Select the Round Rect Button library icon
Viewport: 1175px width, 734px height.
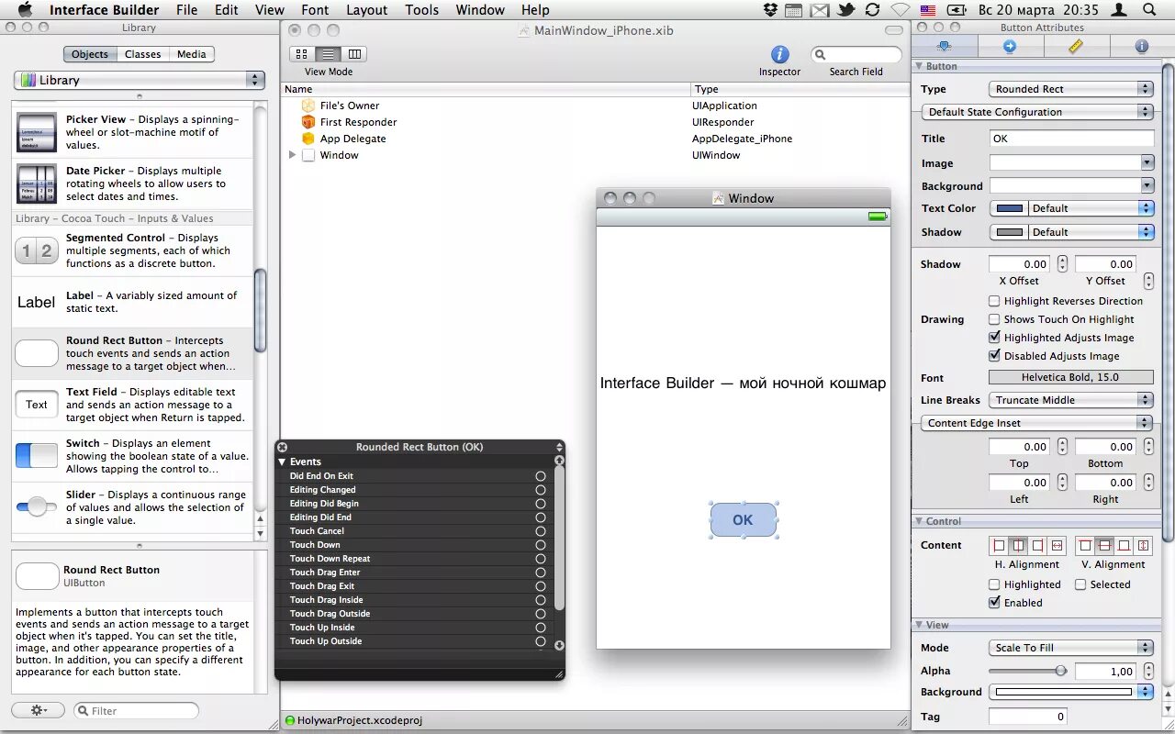(37, 353)
